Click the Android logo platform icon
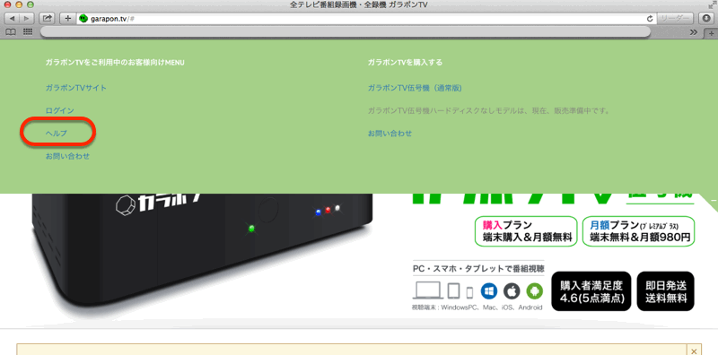Screen dimensions: 718x355 [534, 291]
